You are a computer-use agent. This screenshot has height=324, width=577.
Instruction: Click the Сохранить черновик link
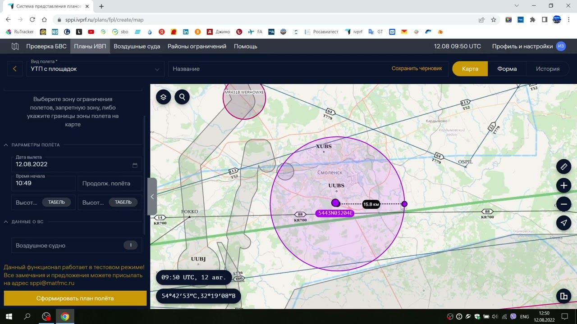click(x=417, y=68)
